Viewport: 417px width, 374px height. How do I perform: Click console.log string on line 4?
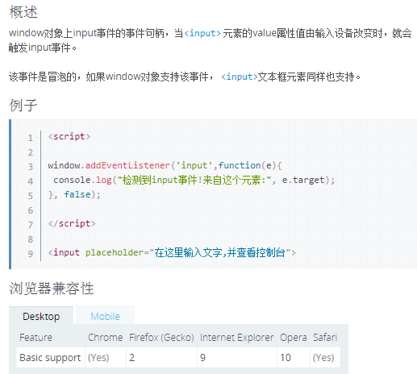194,180
